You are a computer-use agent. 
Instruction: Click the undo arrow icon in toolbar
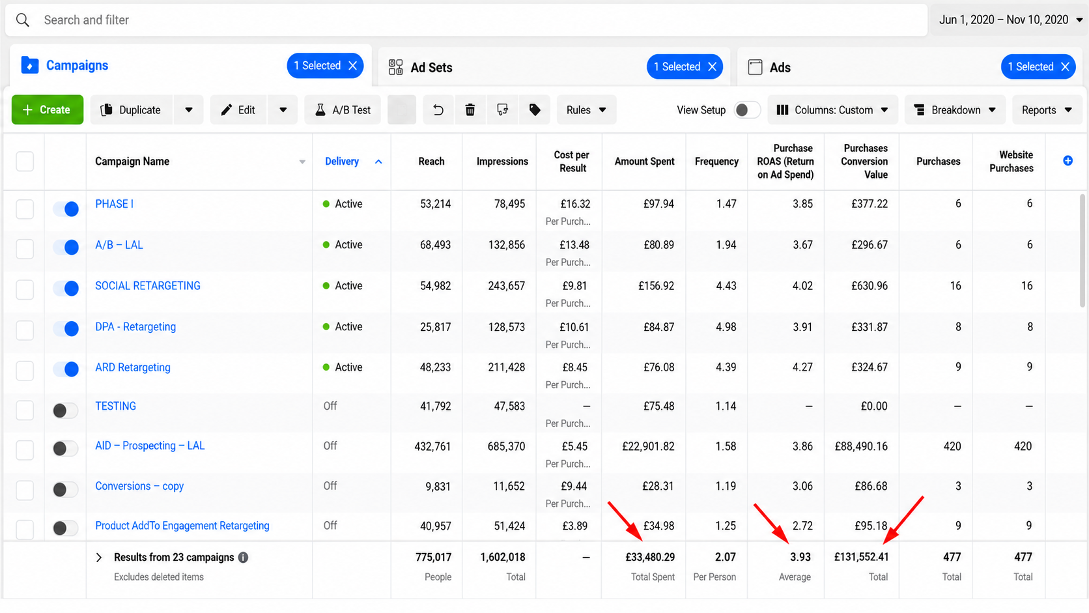point(438,110)
